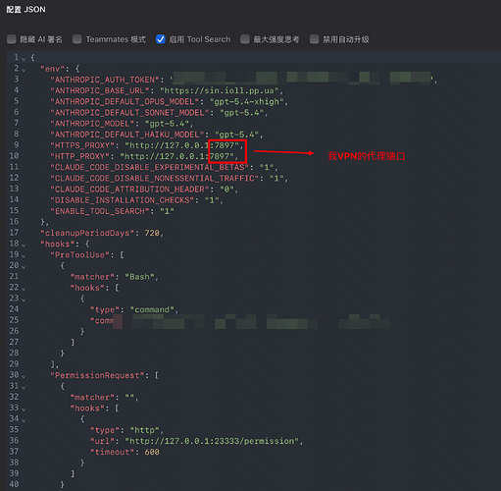The height and width of the screenshot is (491, 501).
Task: Collapse the root object at line 1
Action: (24, 59)
